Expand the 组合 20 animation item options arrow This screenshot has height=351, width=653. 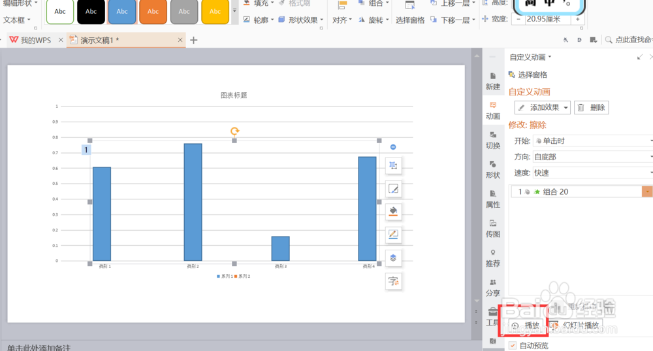click(x=647, y=192)
